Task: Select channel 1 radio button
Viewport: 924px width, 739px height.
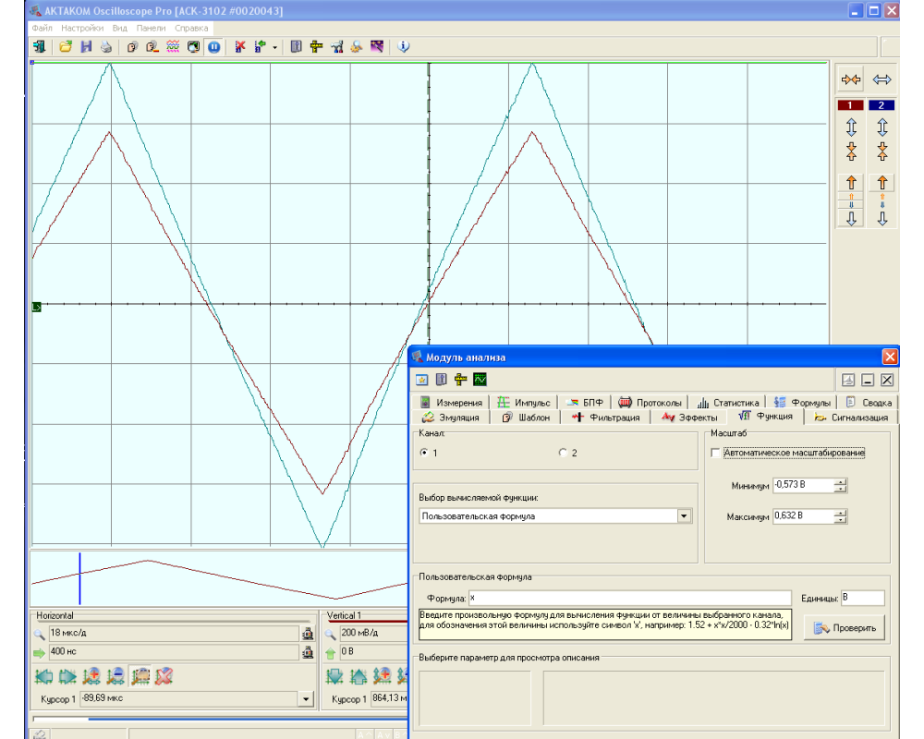Action: click(x=424, y=453)
